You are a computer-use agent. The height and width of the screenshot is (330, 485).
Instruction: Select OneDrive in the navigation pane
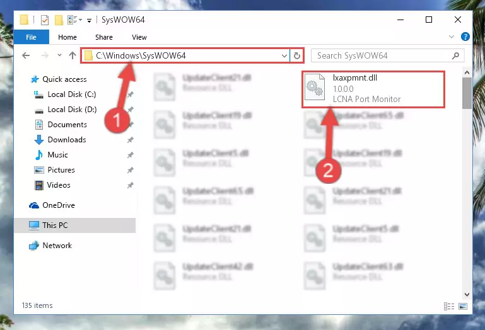52,205
